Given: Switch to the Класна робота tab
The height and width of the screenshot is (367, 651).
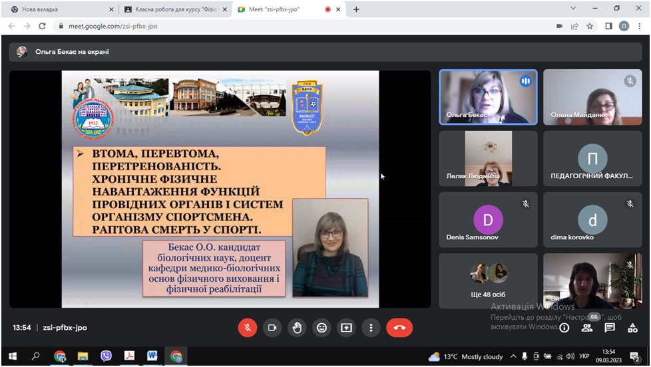Looking at the screenshot, I should [x=174, y=9].
